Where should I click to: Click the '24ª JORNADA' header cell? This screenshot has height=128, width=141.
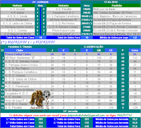41,2
